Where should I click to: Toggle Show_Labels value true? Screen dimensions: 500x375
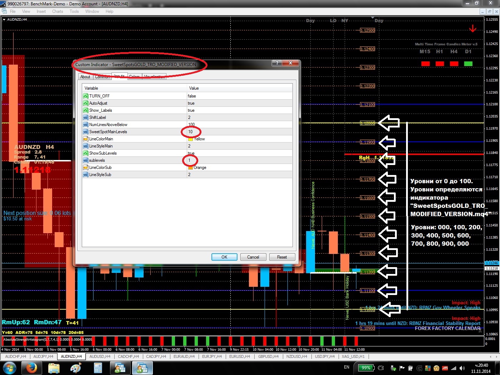coord(240,110)
